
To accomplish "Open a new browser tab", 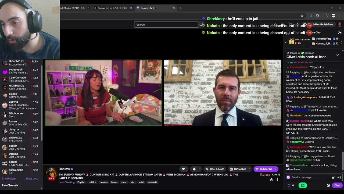I will (x=180, y=8).
